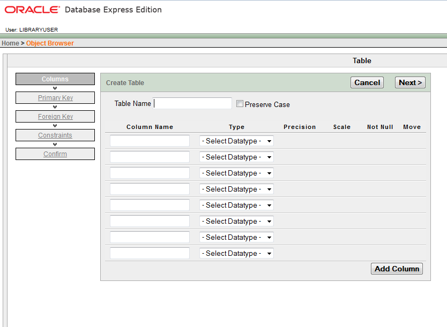Open Object Browser from the breadcrumb
The width and height of the screenshot is (447, 327).
[x=50, y=43]
